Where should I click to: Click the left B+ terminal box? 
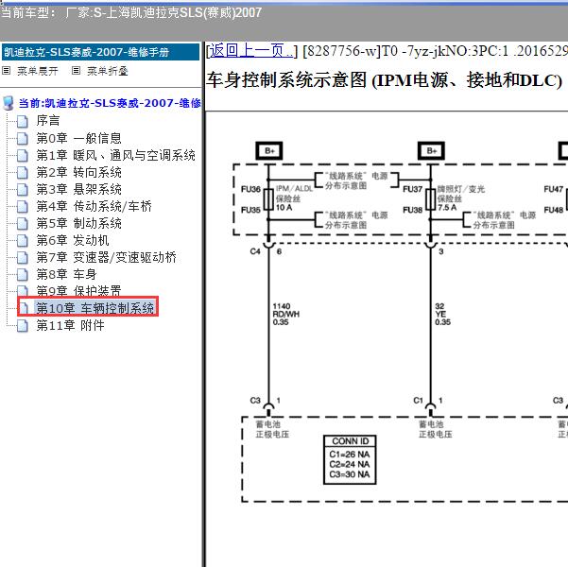(x=268, y=150)
